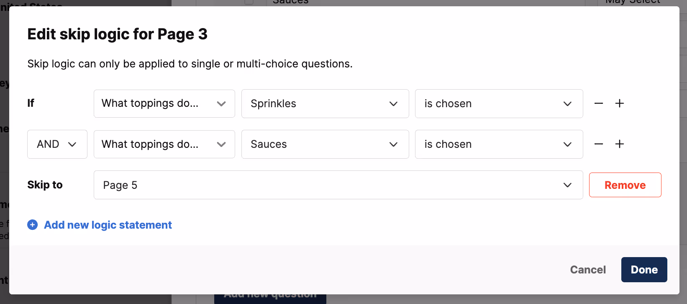This screenshot has height=304, width=687.
Task: Add a condition after the Sprinkles row
Action: [x=620, y=103]
